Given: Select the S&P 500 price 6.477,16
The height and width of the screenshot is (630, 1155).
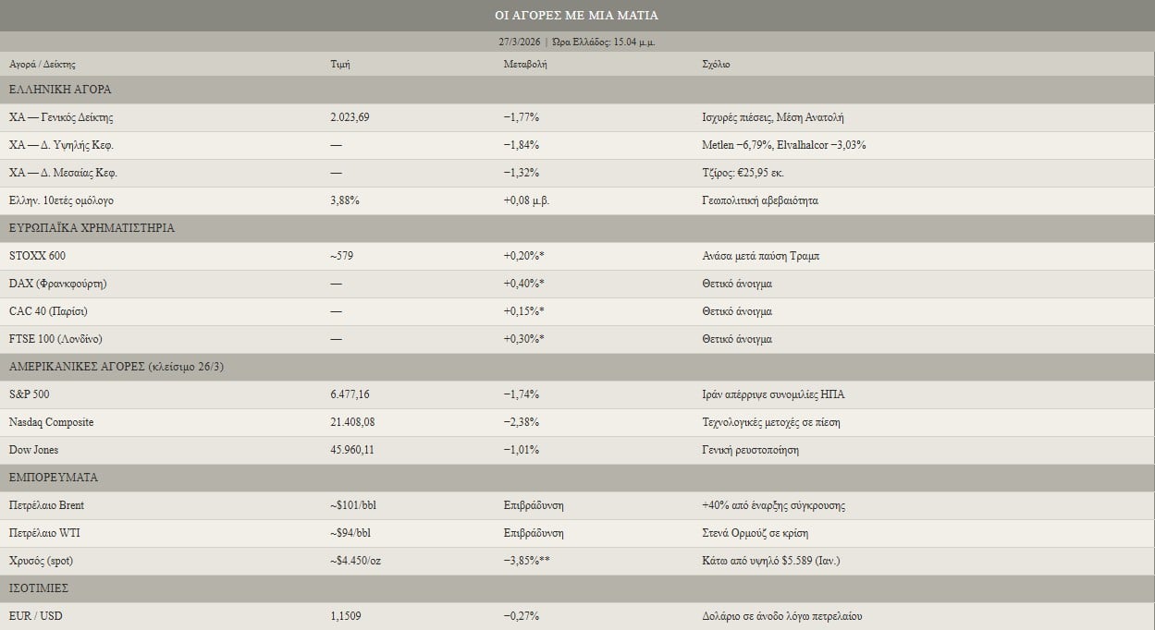Looking at the screenshot, I should 350,394.
